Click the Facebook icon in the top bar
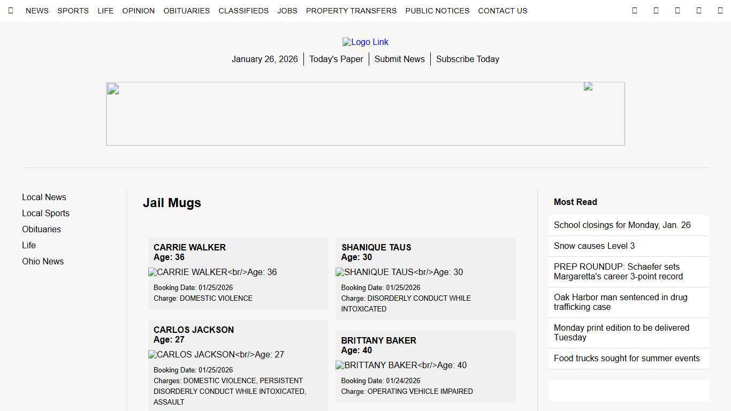 (x=656, y=10)
